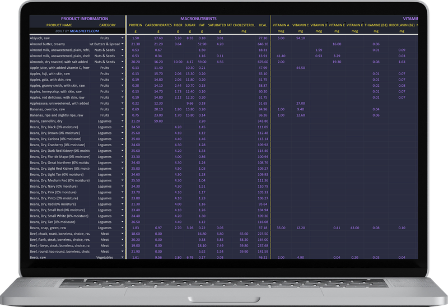Click the VITAMIN E column header
This screenshot has width=448, height=307.
click(337, 25)
